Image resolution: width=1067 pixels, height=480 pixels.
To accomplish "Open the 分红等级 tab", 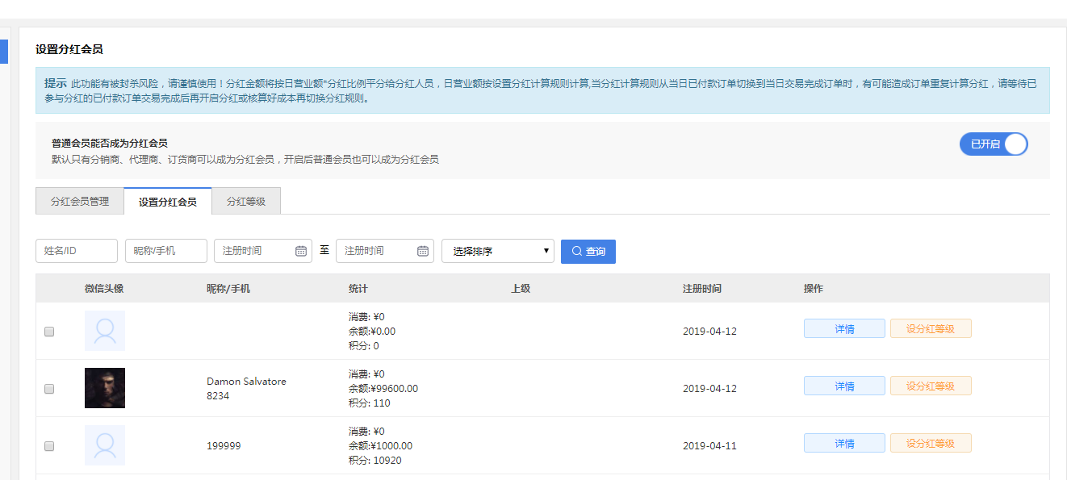I will click(x=246, y=200).
